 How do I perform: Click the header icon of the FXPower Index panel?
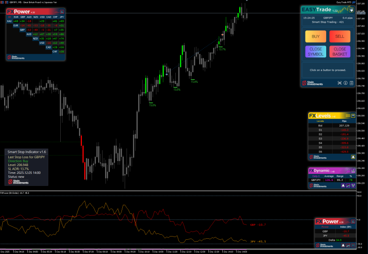pos(353,221)
